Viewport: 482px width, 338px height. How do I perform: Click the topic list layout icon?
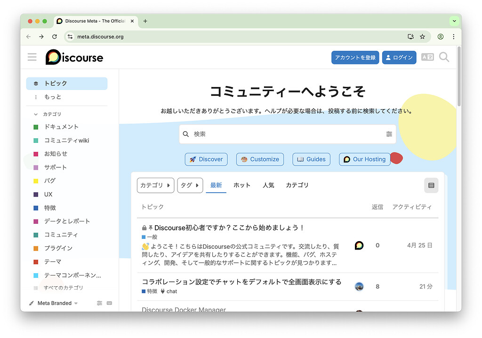click(431, 185)
